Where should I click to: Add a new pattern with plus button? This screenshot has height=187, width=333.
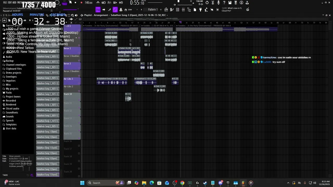160,10
